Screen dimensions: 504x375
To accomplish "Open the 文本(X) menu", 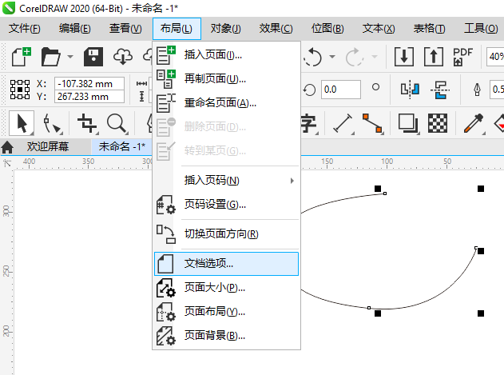I will (x=379, y=29).
